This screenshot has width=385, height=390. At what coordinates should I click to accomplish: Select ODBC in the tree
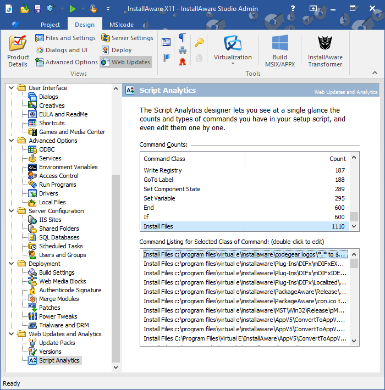point(47,149)
